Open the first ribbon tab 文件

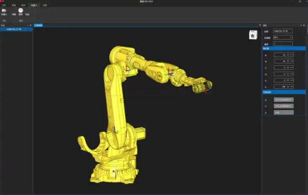click(4, 5)
